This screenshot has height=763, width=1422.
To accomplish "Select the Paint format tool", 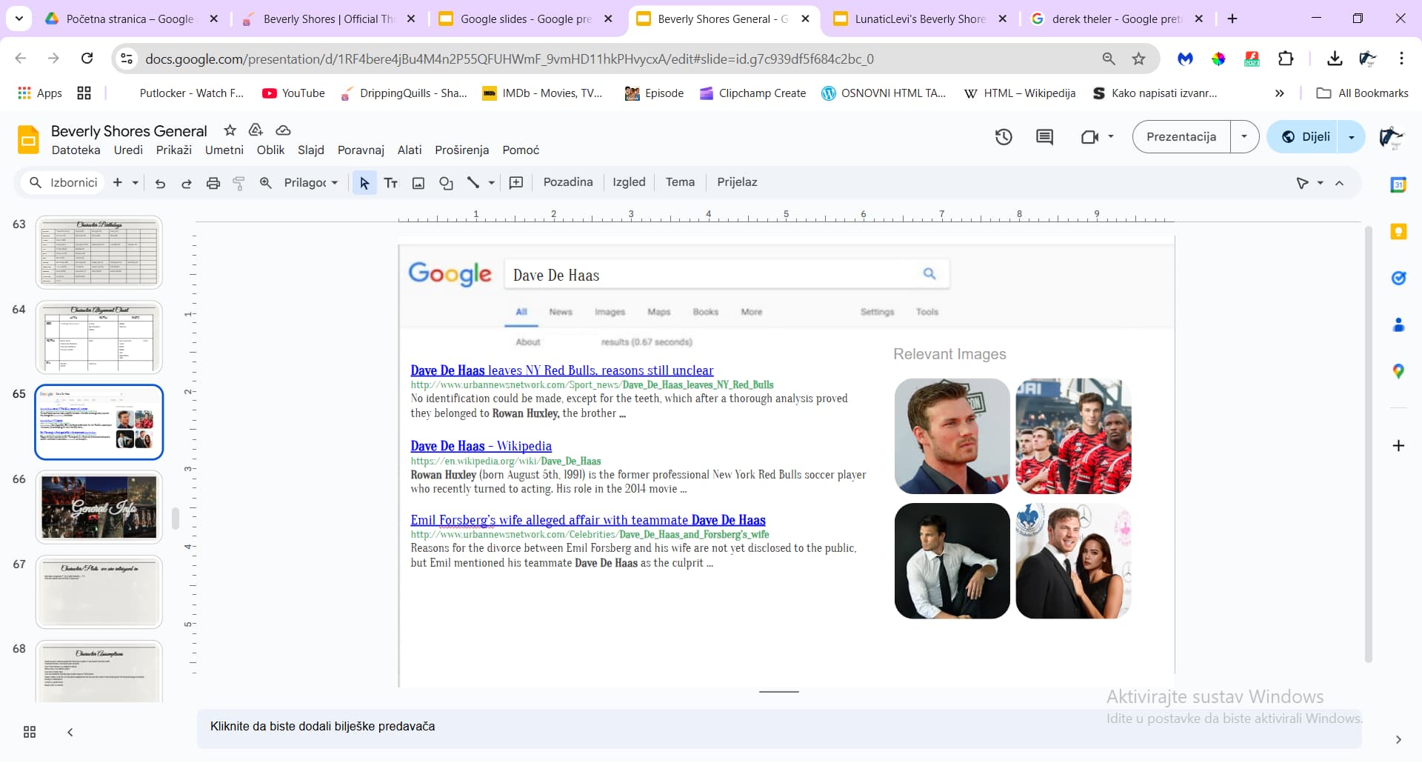I will 238,183.
